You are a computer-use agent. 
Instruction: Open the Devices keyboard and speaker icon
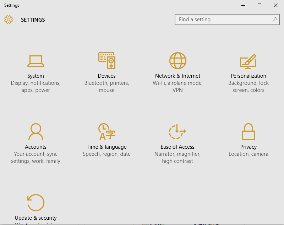pos(107,61)
